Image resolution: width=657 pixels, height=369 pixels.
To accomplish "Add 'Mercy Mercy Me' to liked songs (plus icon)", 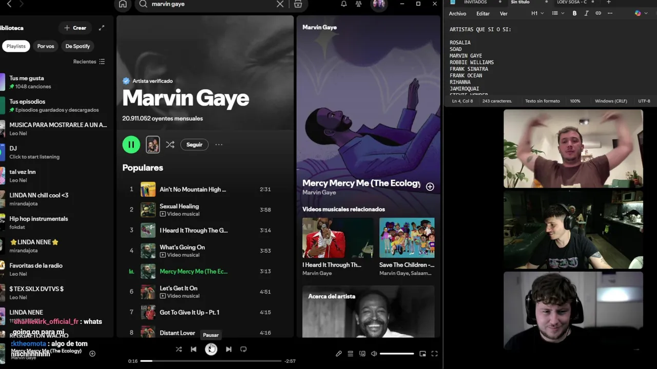I will coord(430,187).
